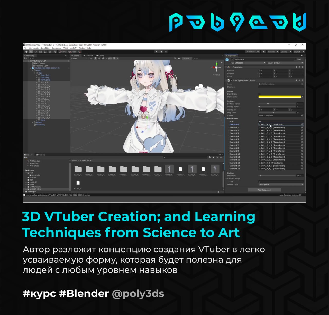Select secondary object in Hierarchy
This screenshot has width=329, height=315.
click(41, 125)
